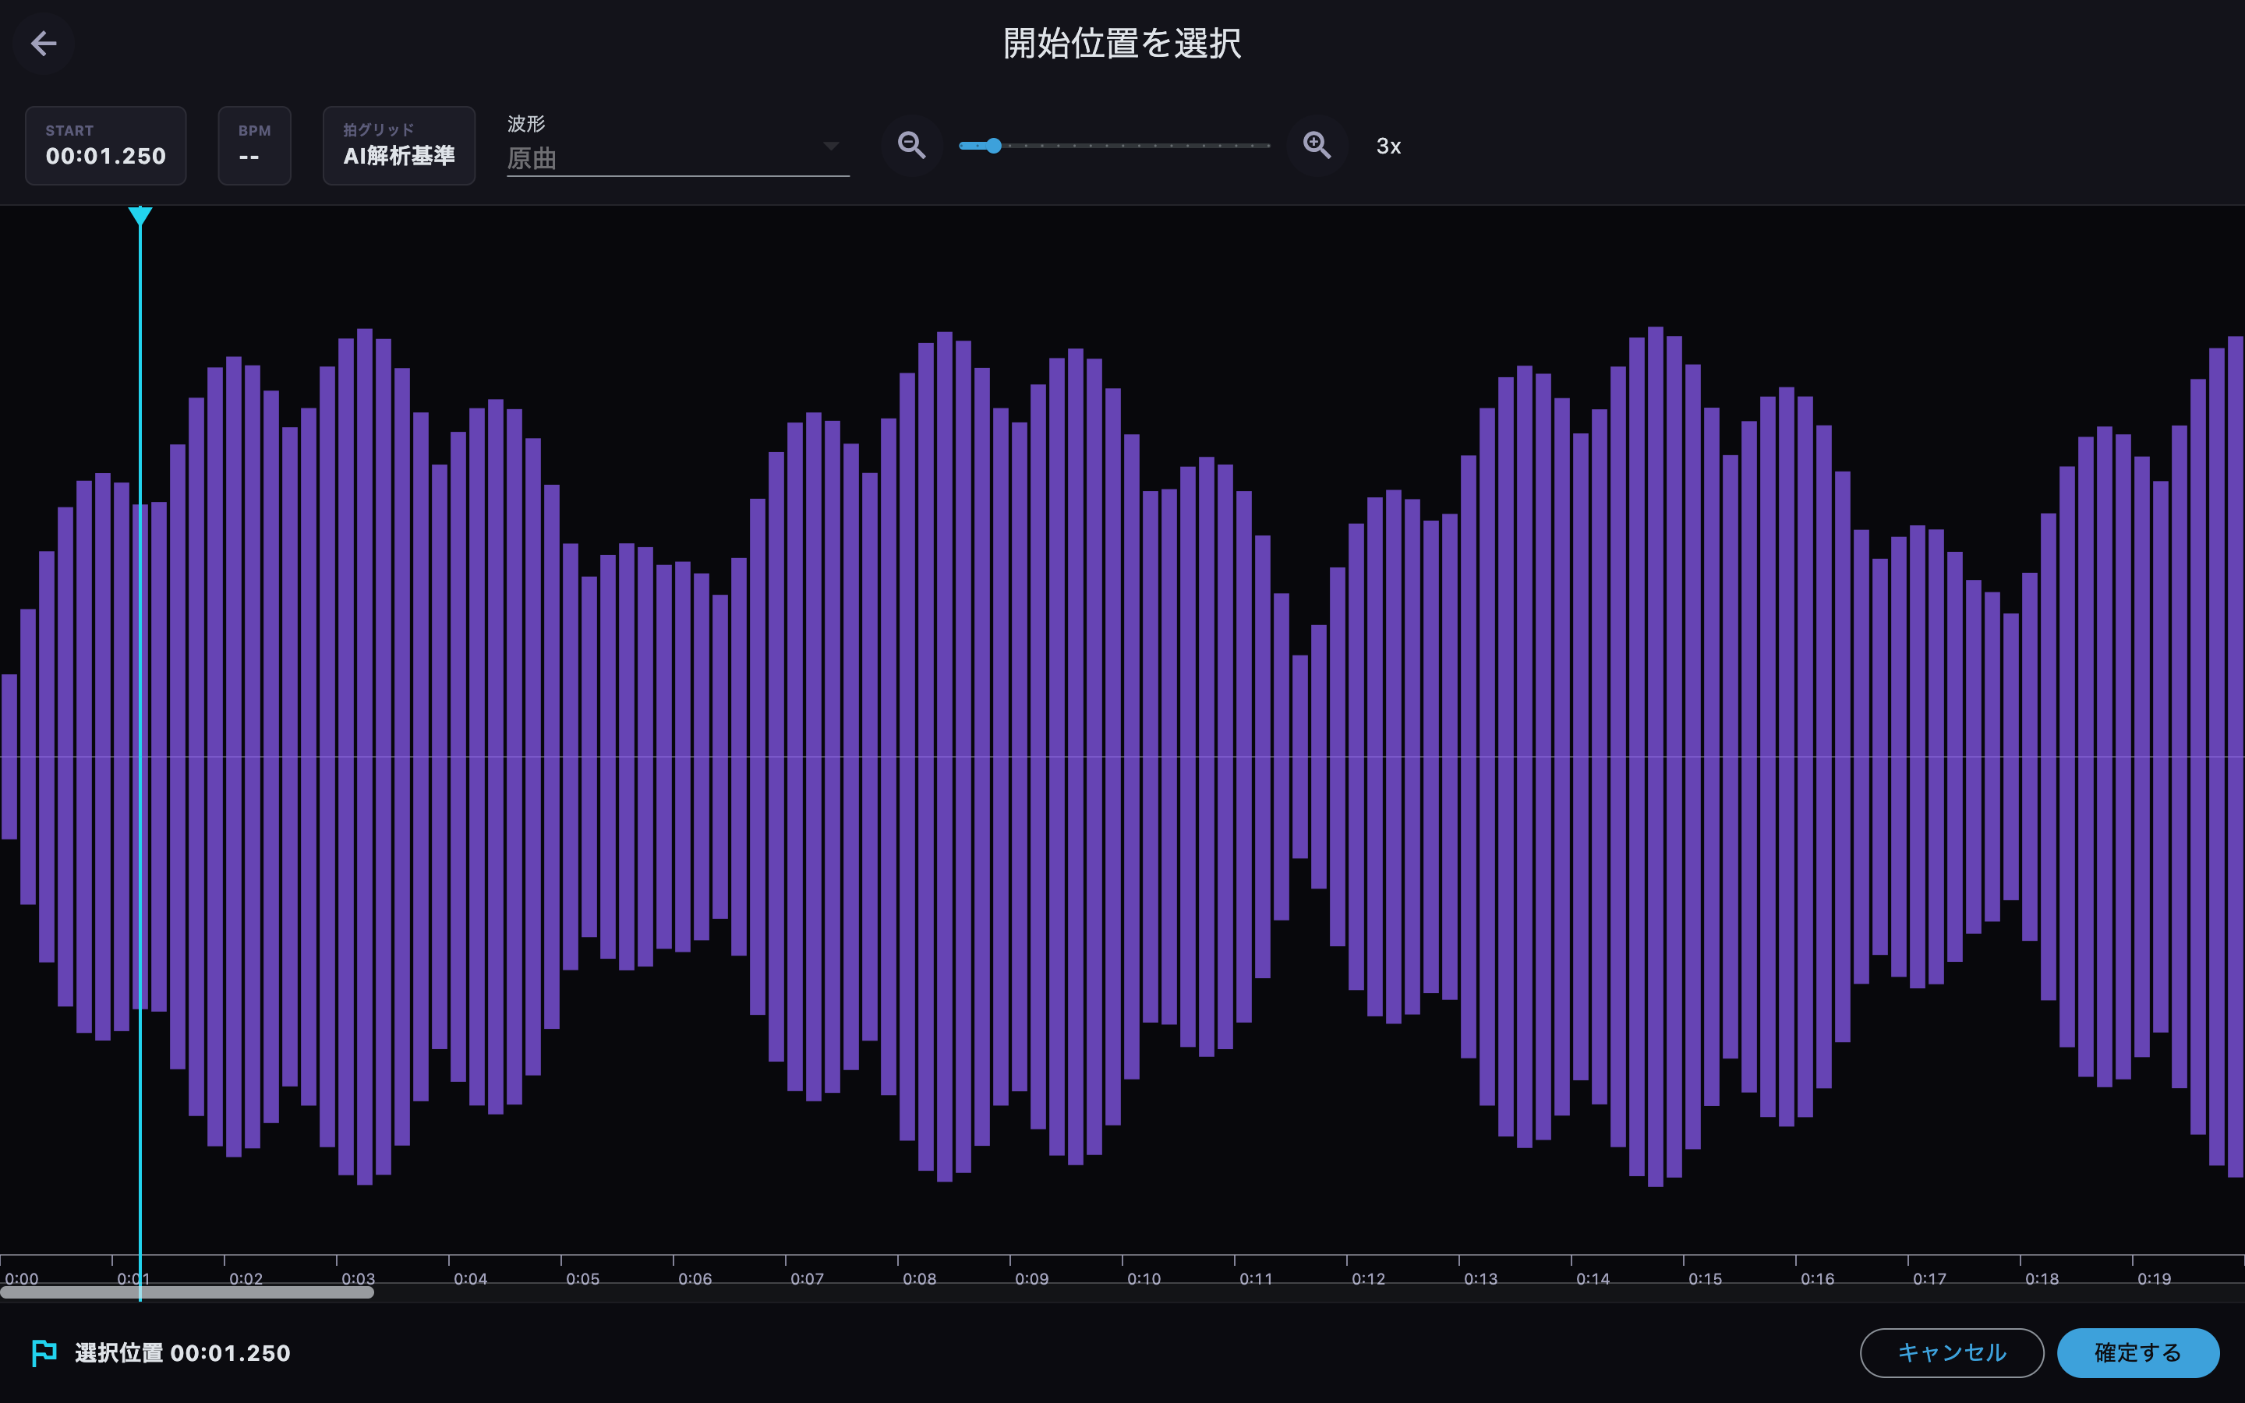Click the キャンセル button
The height and width of the screenshot is (1403, 2245).
click(1952, 1353)
